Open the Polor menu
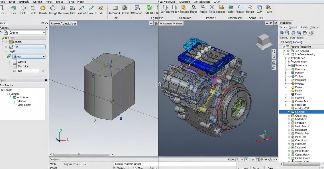324x169 pixels. [x=49, y=2]
